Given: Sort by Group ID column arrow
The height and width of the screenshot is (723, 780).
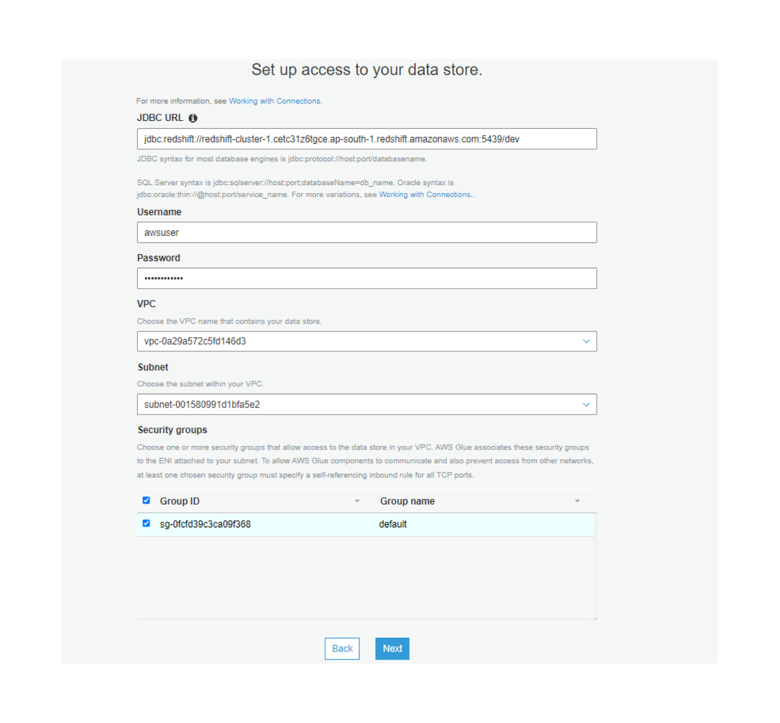Looking at the screenshot, I should 357,501.
